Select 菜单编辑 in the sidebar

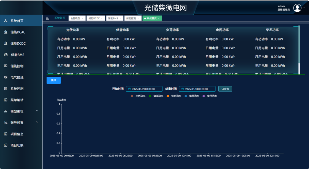click(x=17, y=100)
